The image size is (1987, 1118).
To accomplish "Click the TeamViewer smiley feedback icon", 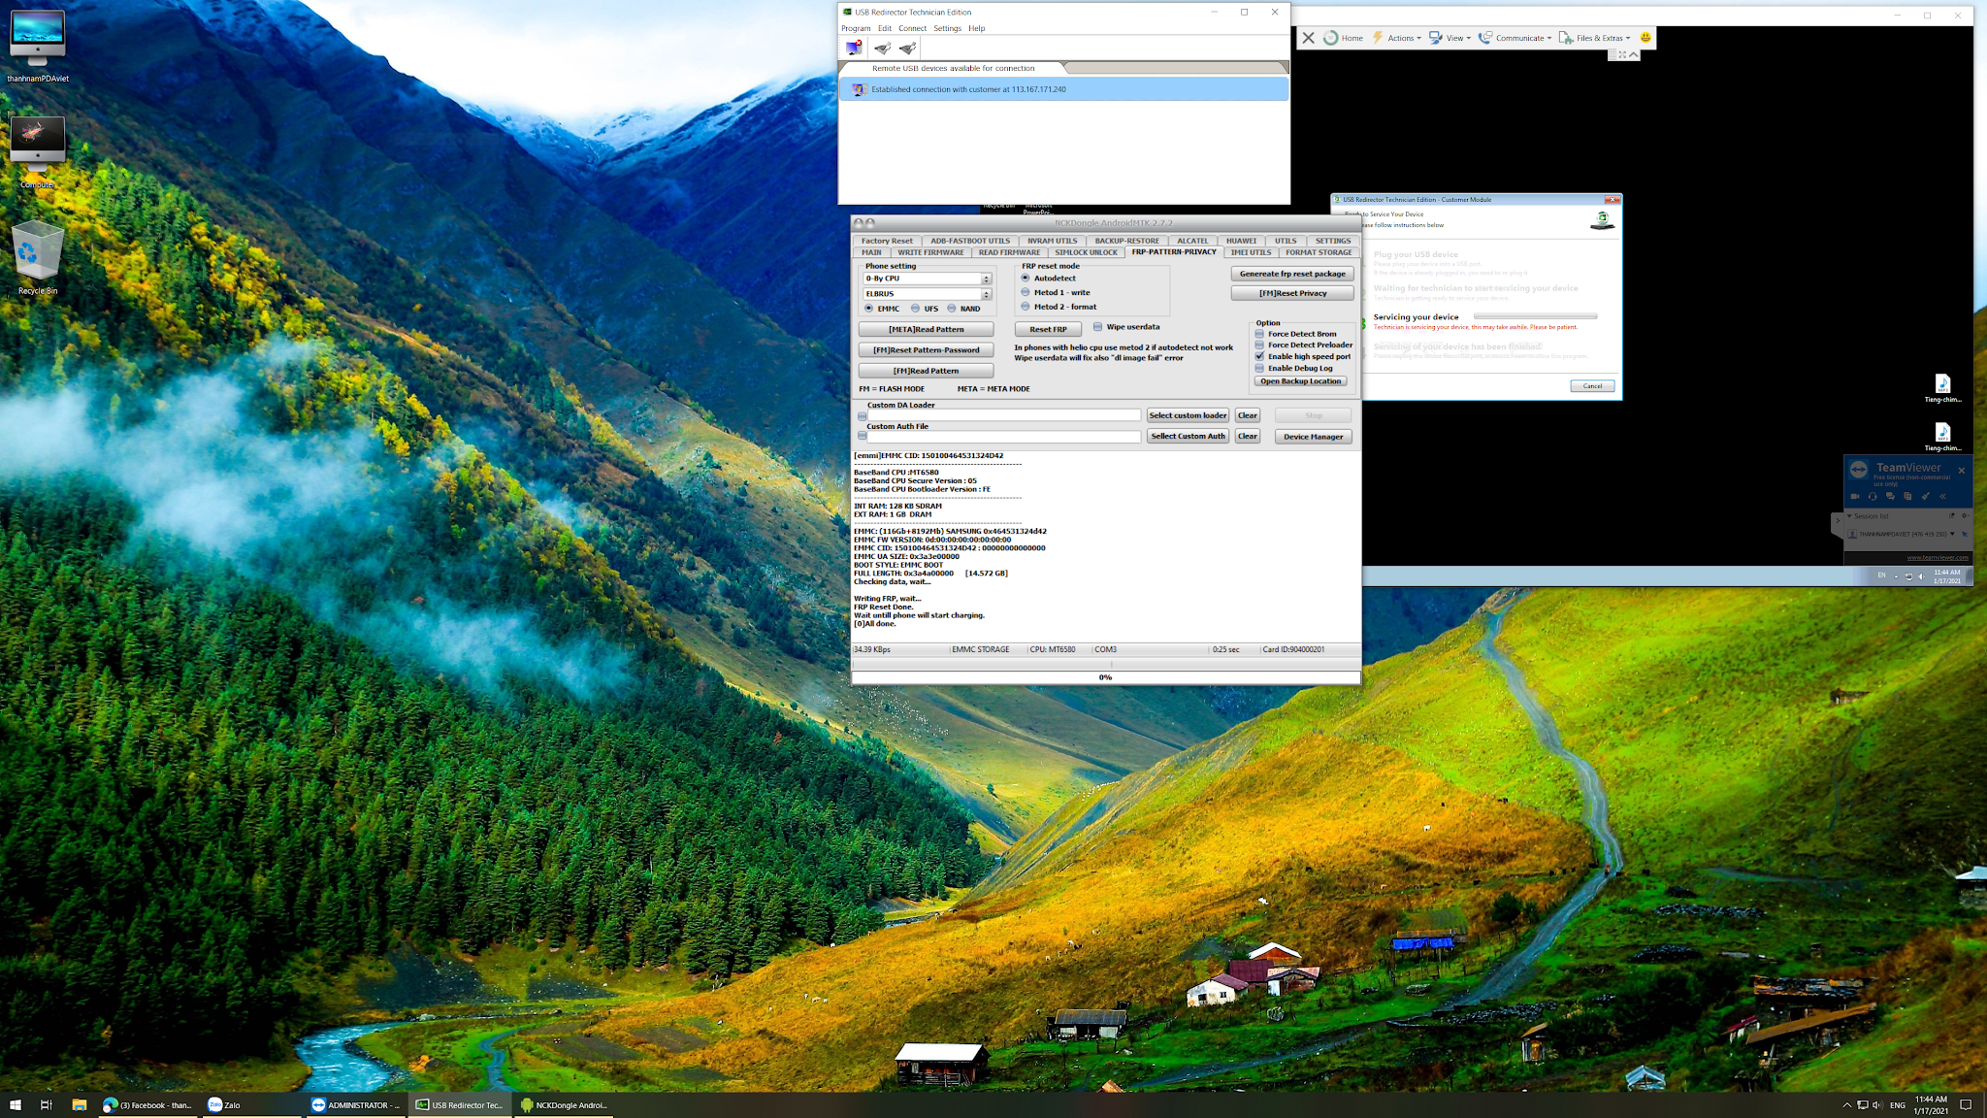I will (x=1645, y=38).
